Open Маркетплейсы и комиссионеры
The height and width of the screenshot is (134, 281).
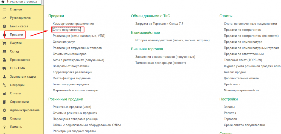[76, 90]
